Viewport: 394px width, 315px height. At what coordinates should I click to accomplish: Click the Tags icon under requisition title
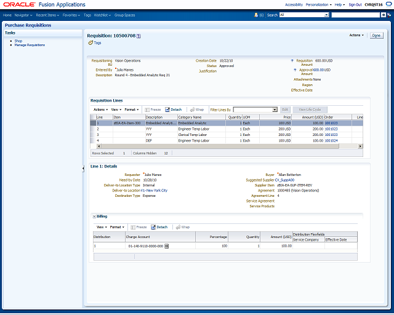click(90, 43)
